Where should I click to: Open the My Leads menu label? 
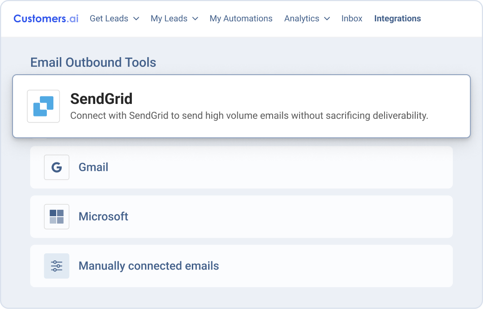169,19
